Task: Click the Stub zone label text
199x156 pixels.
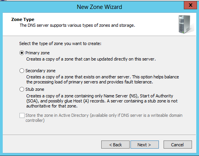Action: 35,89
